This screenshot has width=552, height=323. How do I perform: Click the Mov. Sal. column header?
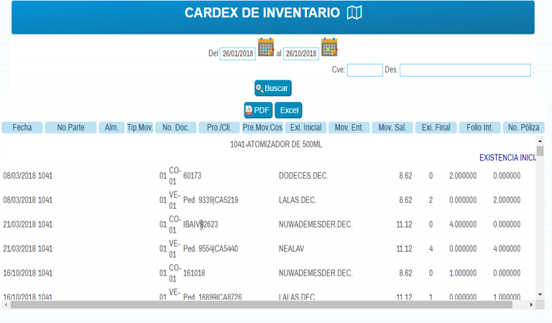click(x=392, y=128)
